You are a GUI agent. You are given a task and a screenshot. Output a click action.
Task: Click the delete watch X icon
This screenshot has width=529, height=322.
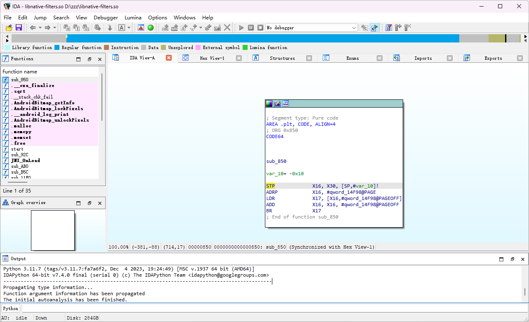click(408, 28)
